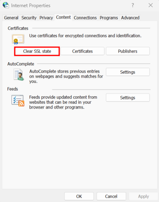Dismiss the dialog with Cancel
The image size is (159, 202).
(111, 196)
